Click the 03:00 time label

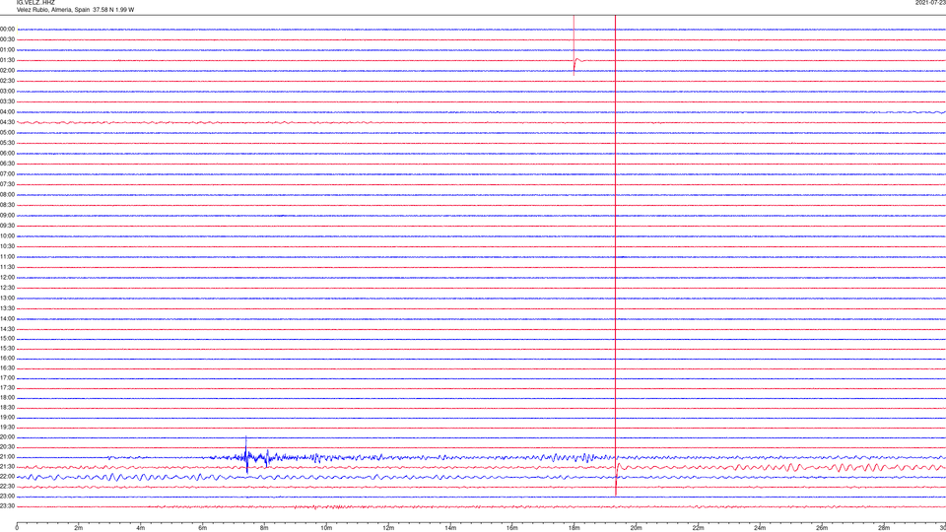[x=7, y=91]
